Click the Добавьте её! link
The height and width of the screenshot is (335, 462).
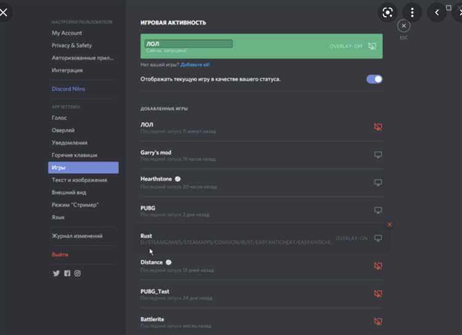(195, 65)
